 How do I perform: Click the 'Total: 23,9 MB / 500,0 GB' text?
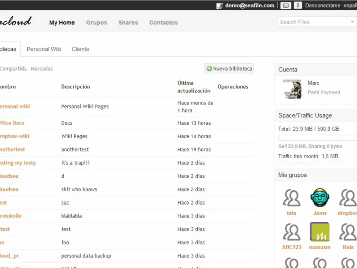(309, 129)
